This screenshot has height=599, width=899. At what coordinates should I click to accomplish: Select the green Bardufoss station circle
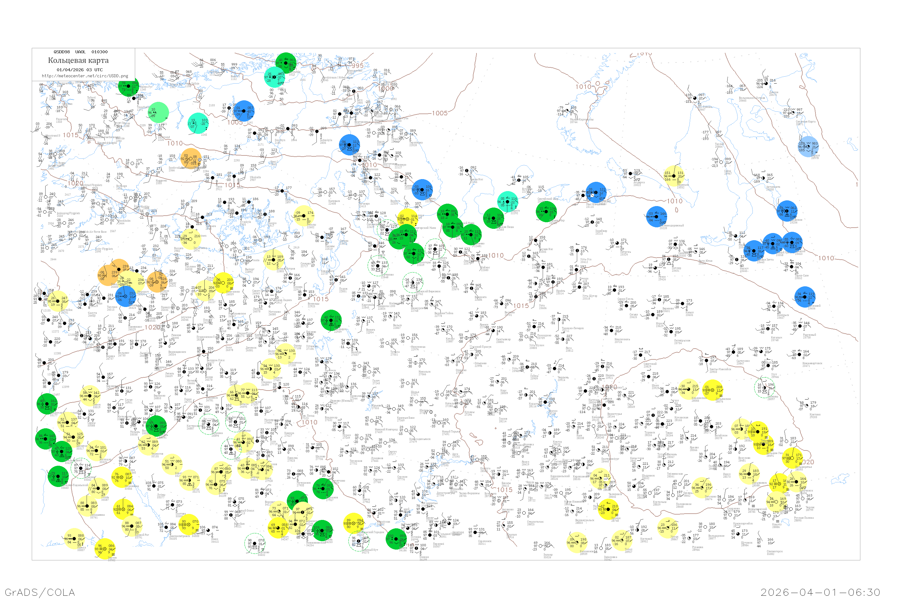tap(286, 63)
